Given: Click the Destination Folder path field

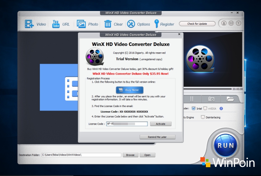Looking at the screenshot, I should click(81, 155).
